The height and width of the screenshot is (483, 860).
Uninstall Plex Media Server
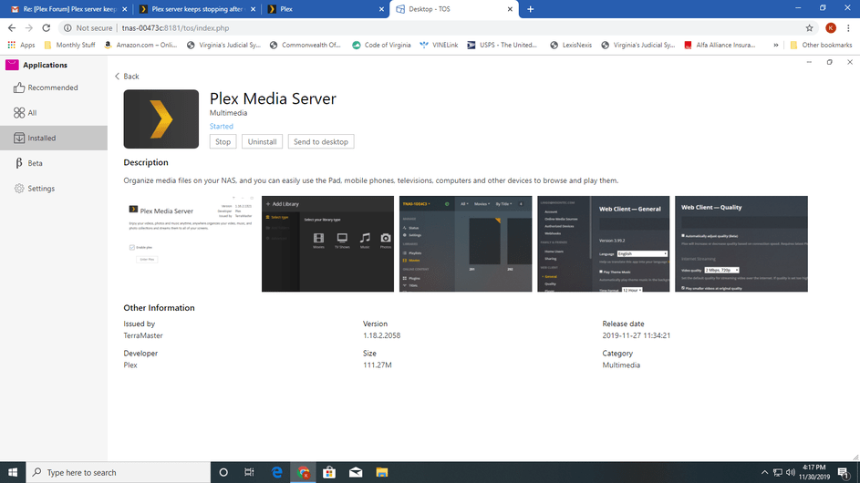[x=262, y=141]
